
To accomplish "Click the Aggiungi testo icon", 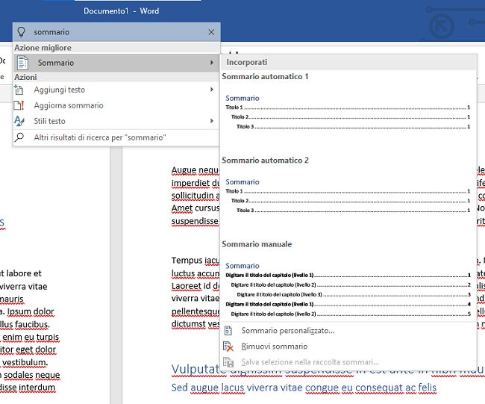I will (x=19, y=90).
